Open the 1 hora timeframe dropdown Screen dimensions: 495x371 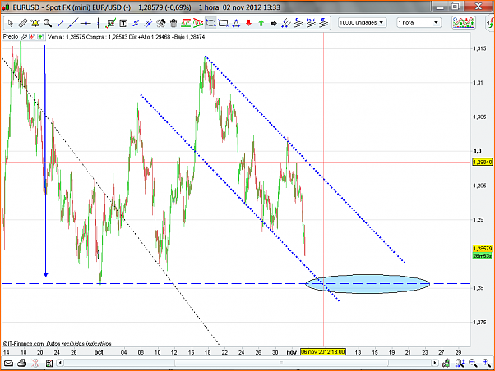coord(419,23)
